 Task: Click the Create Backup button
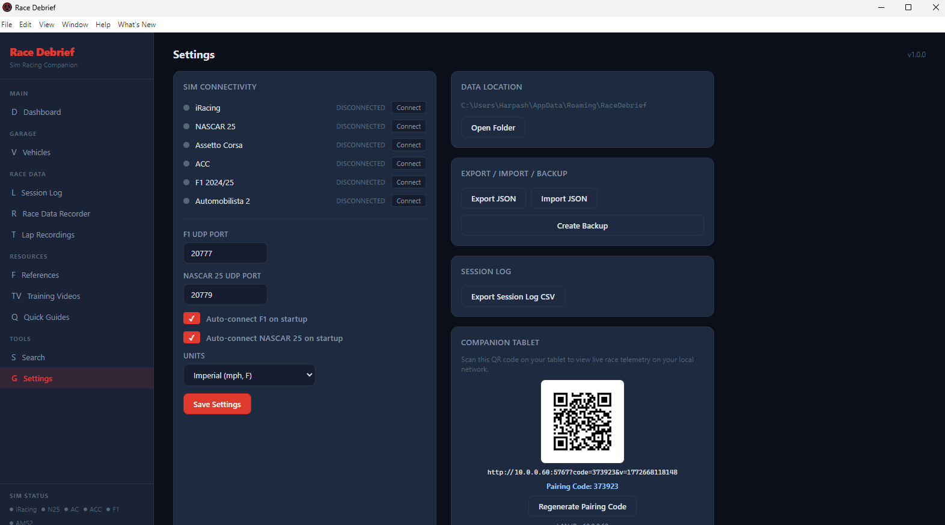tap(583, 226)
